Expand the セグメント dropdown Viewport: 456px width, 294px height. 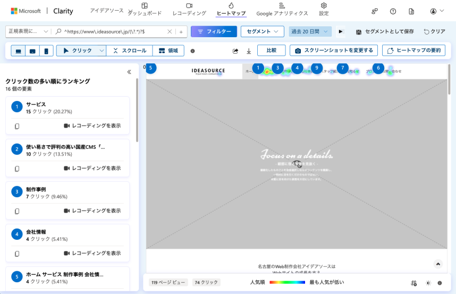[262, 31]
